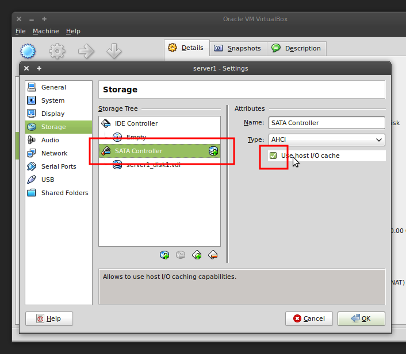Click the Help button in Settings dialog
This screenshot has width=406, height=354.
49,318
